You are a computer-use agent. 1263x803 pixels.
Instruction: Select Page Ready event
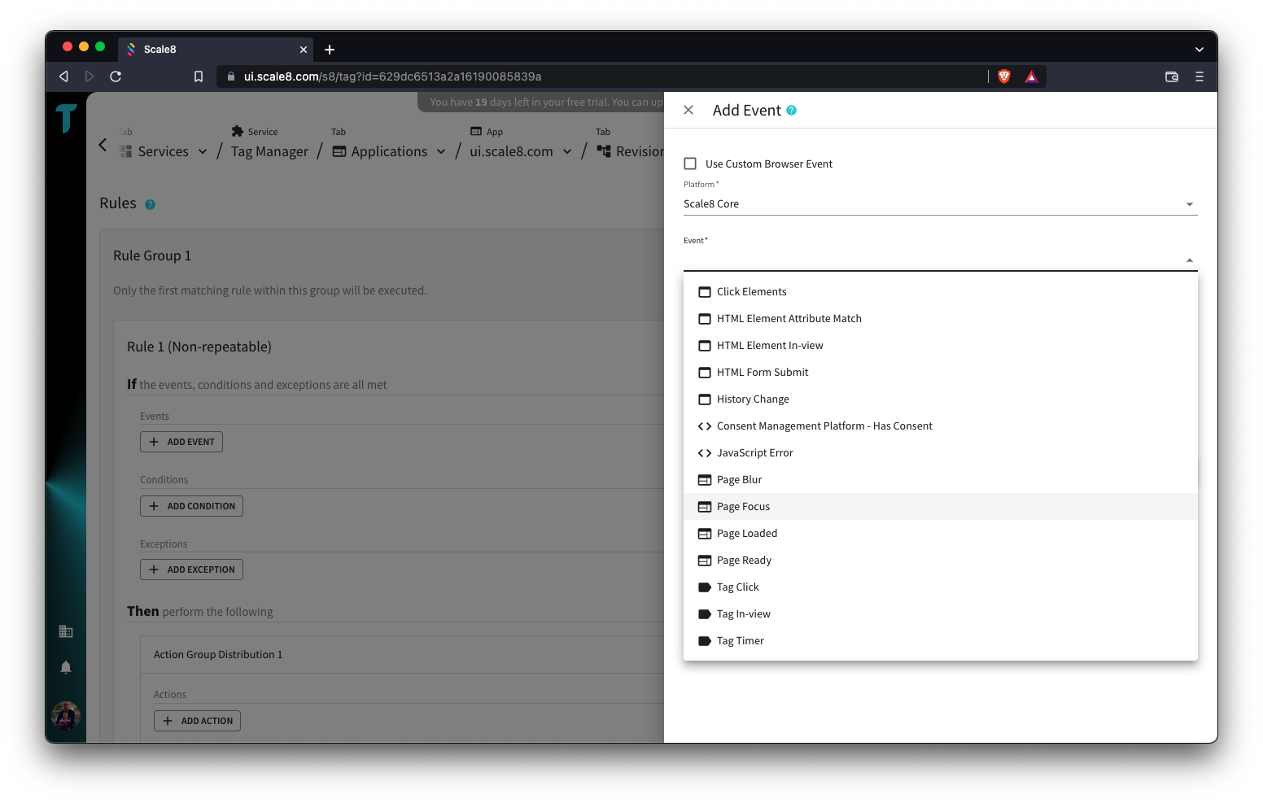click(940, 561)
